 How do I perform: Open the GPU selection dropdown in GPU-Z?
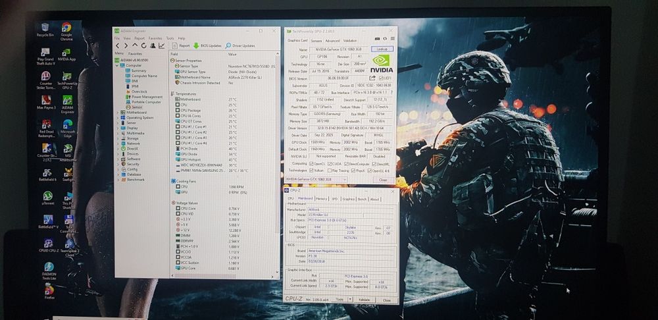point(317,179)
